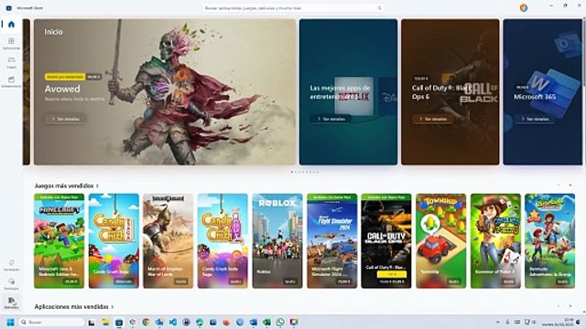Open Visual Studio Code from taskbar

tap(173, 323)
